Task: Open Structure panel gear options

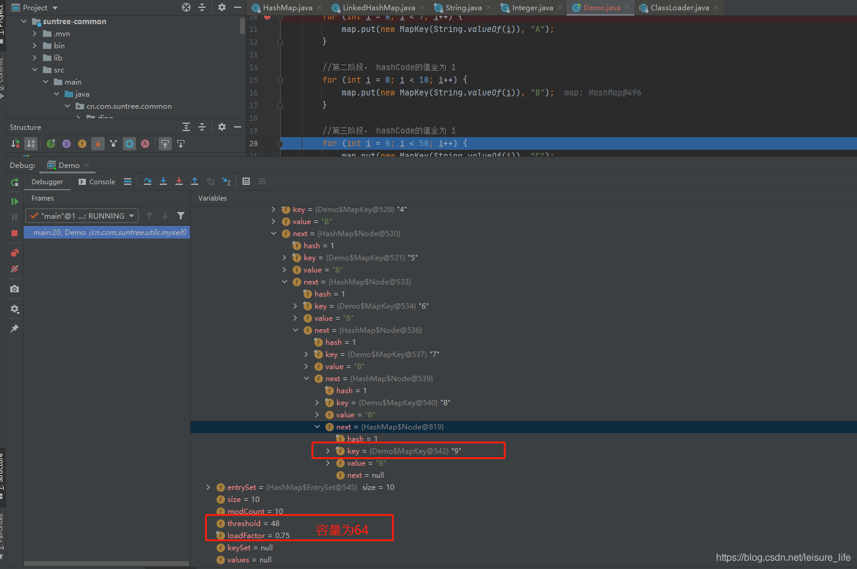Action: click(222, 127)
